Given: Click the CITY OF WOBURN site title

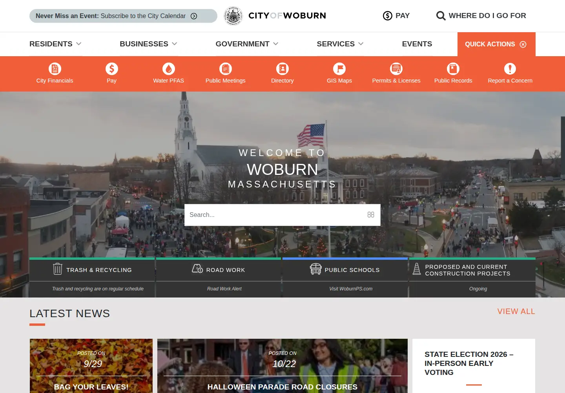Looking at the screenshot, I should (287, 16).
